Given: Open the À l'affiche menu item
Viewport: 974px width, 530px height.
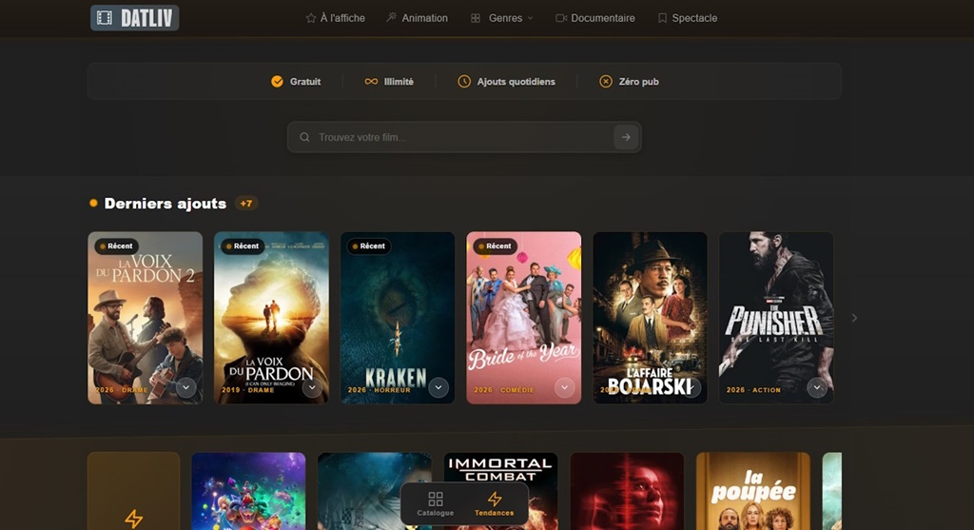Looking at the screenshot, I should (336, 18).
